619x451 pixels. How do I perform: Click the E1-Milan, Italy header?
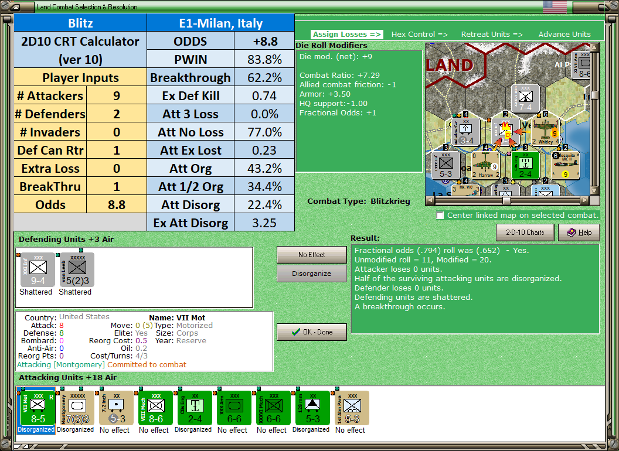click(x=220, y=23)
